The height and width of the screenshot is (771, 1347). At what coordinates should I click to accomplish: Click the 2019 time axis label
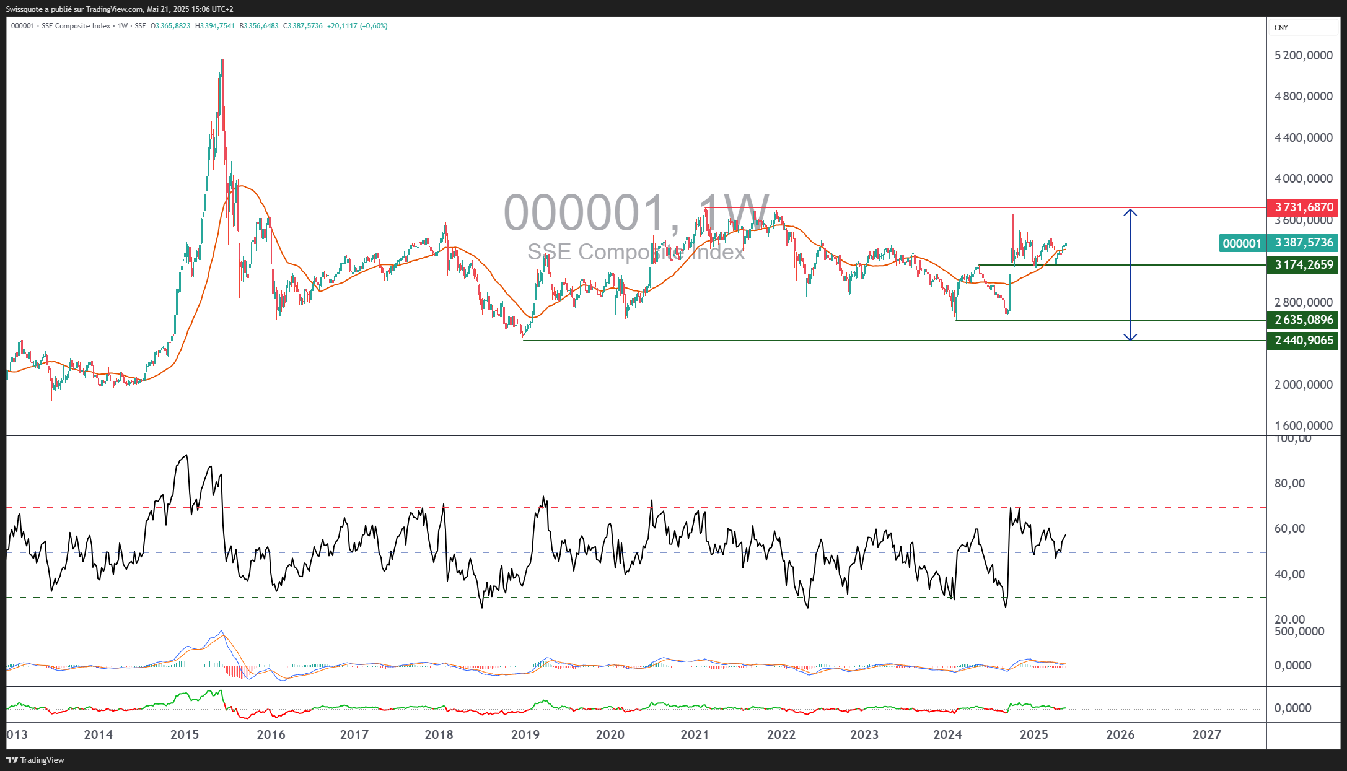tap(525, 734)
